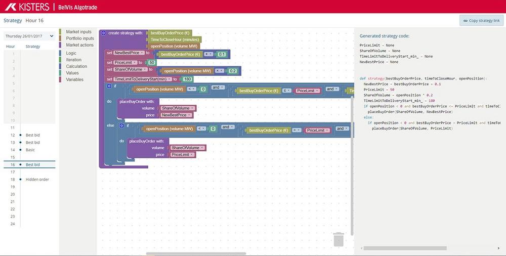Screen dimensions: 506x256
Task: Click the right arrow of code panel scrollbar
Action: coord(498,248)
